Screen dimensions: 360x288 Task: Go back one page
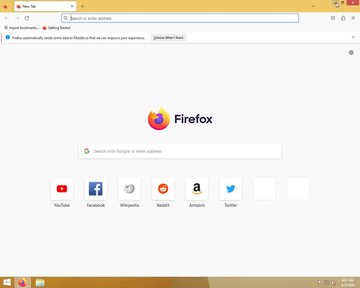[7, 18]
